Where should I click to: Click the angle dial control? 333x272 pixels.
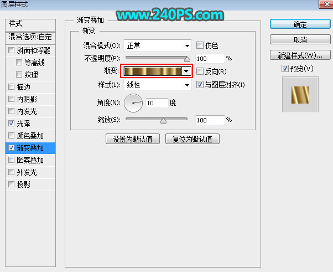click(x=133, y=103)
